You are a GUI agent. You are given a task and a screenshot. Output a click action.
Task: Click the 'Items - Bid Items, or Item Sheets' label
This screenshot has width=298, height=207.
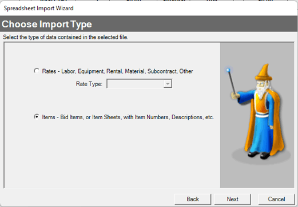(128, 117)
